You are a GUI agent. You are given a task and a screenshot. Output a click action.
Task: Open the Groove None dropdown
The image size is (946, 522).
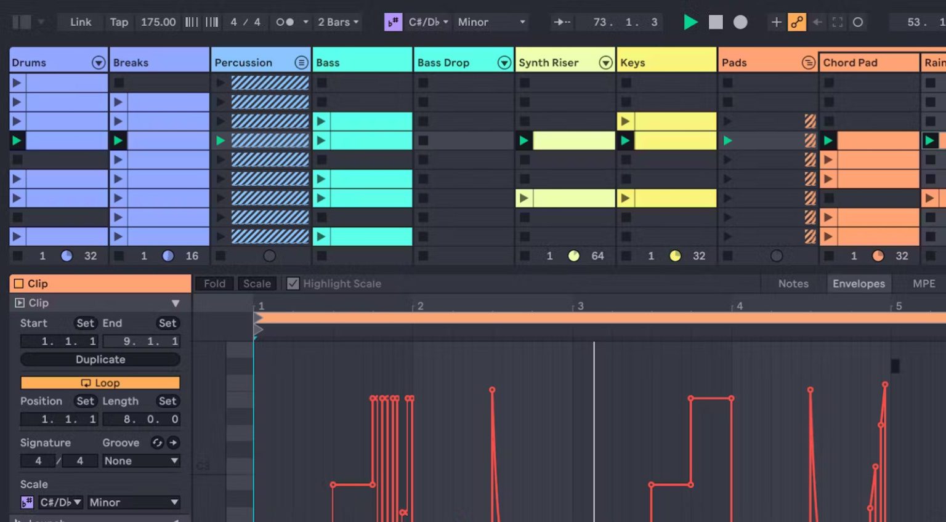point(141,461)
